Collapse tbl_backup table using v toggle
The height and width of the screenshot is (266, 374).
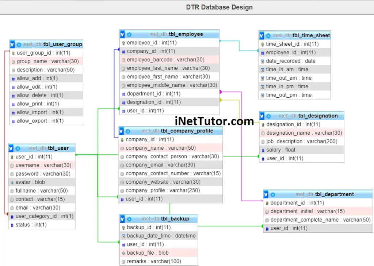coord(122,219)
